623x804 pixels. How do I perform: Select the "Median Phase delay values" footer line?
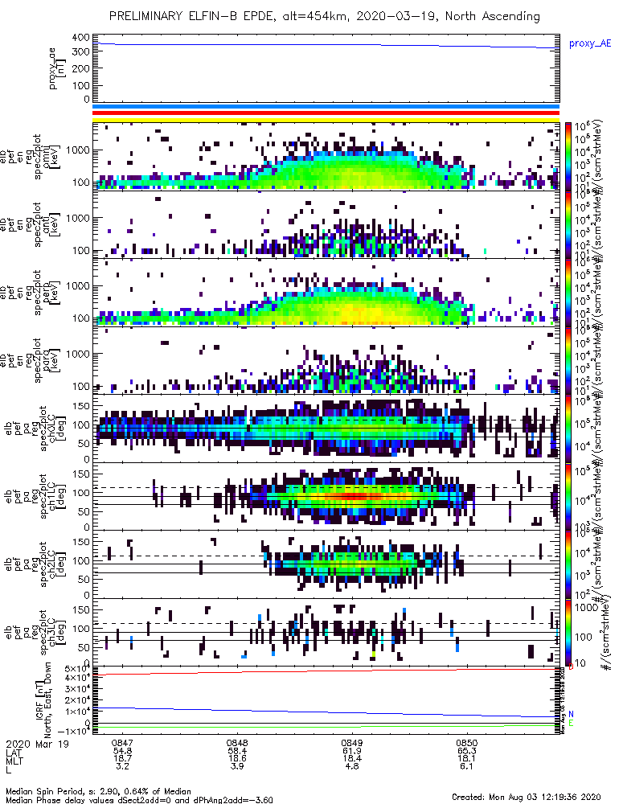(x=139, y=799)
